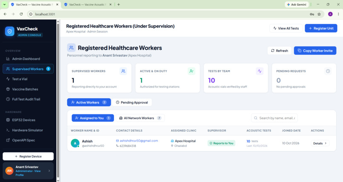Click the search magnifier icon
The height and width of the screenshot is (182, 343).
(255, 118)
